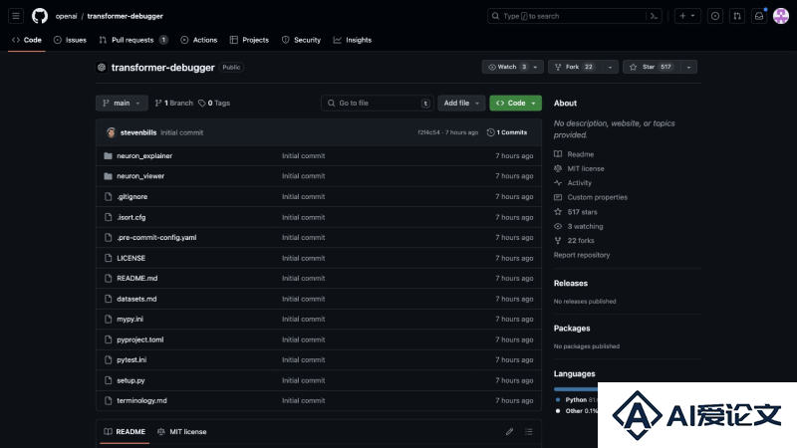Open the LICENSE file
Screen dimensions: 797x448
point(132,258)
